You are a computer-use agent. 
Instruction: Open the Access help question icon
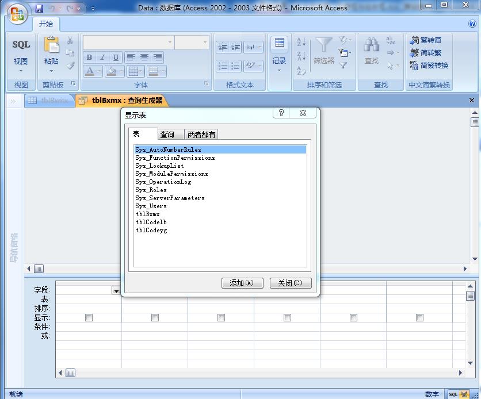[x=472, y=24]
